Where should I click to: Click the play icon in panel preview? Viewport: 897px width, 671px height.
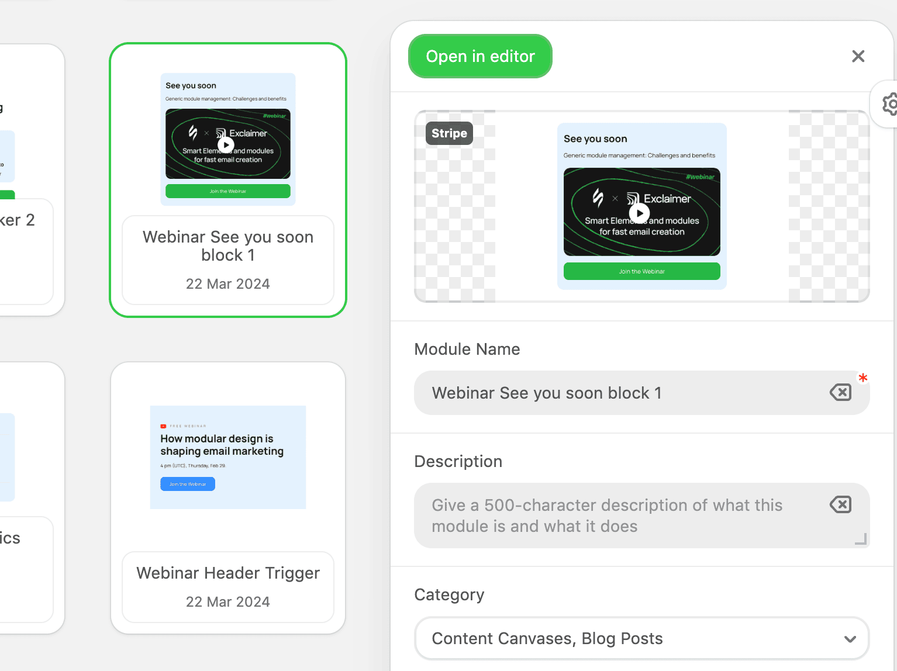tap(640, 213)
